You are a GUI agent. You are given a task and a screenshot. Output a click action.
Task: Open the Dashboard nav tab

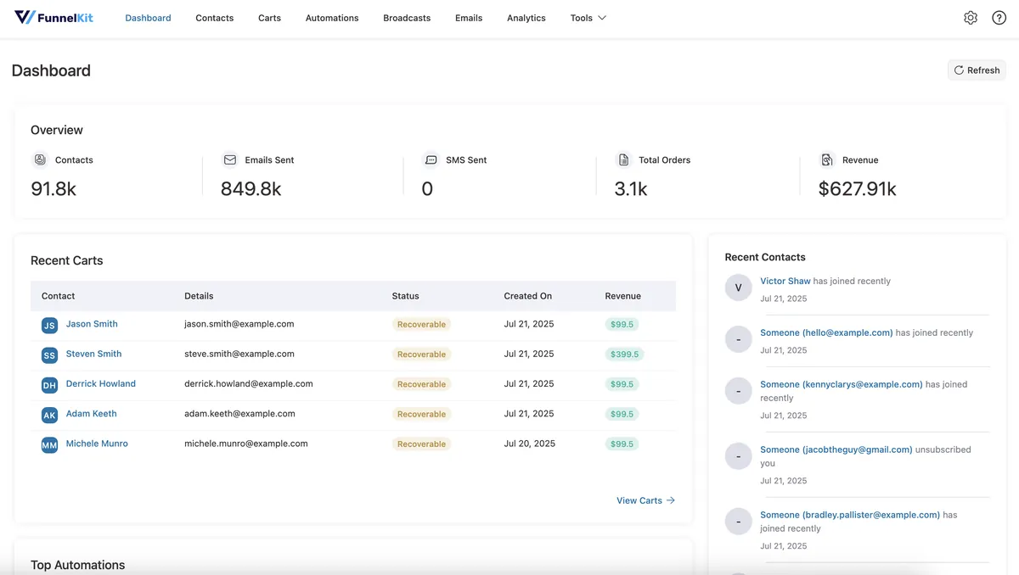click(148, 18)
